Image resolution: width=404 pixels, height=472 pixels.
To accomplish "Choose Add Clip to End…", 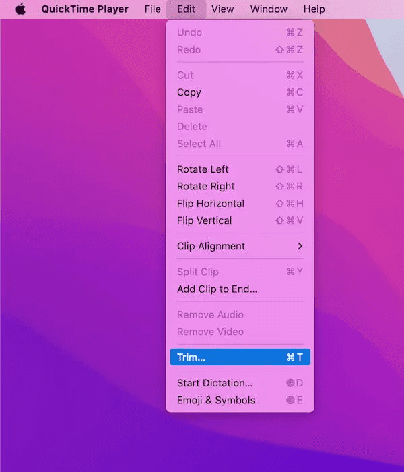I will [x=240, y=289].
